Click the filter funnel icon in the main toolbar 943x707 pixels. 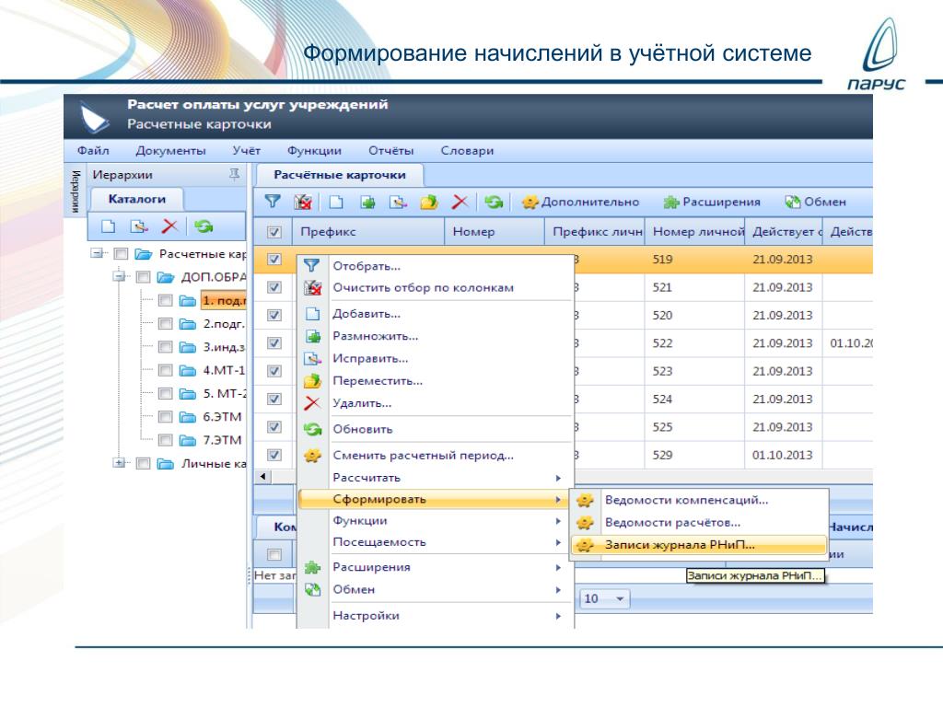pos(273,202)
